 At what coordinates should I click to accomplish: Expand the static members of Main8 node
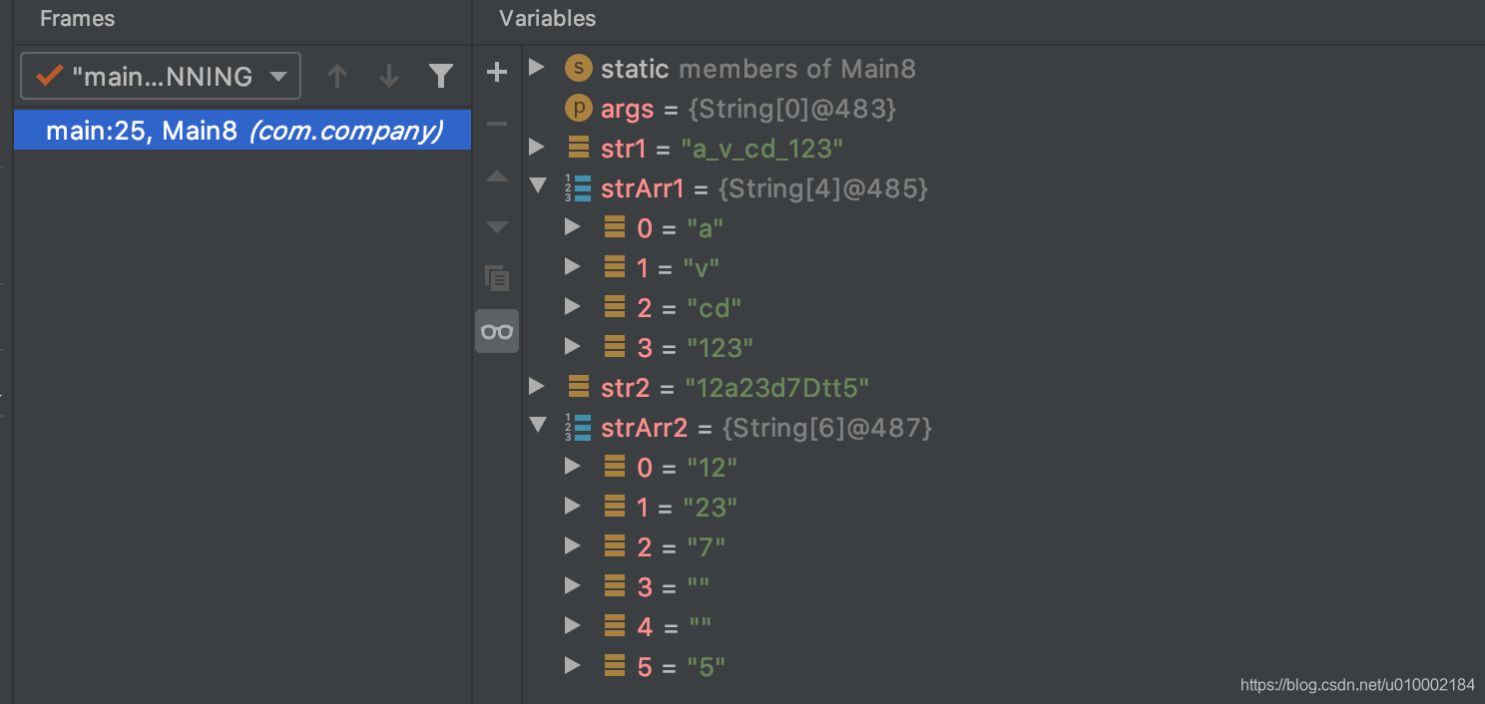click(x=537, y=67)
